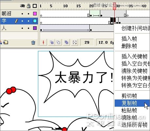Click the lock all layers padlock icon
The height and width of the screenshot is (131, 150).
(28, 6)
